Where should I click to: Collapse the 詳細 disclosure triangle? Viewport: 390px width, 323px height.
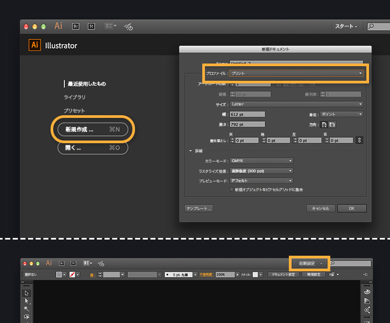190,151
